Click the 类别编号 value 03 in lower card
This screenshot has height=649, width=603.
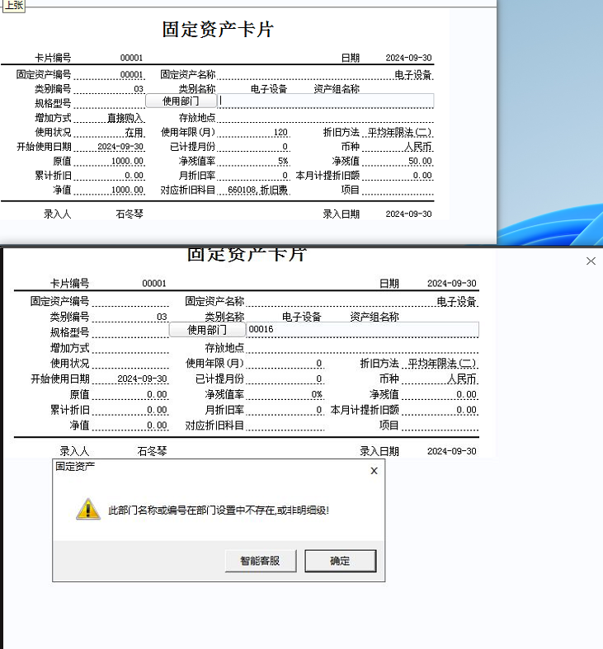[x=162, y=317]
